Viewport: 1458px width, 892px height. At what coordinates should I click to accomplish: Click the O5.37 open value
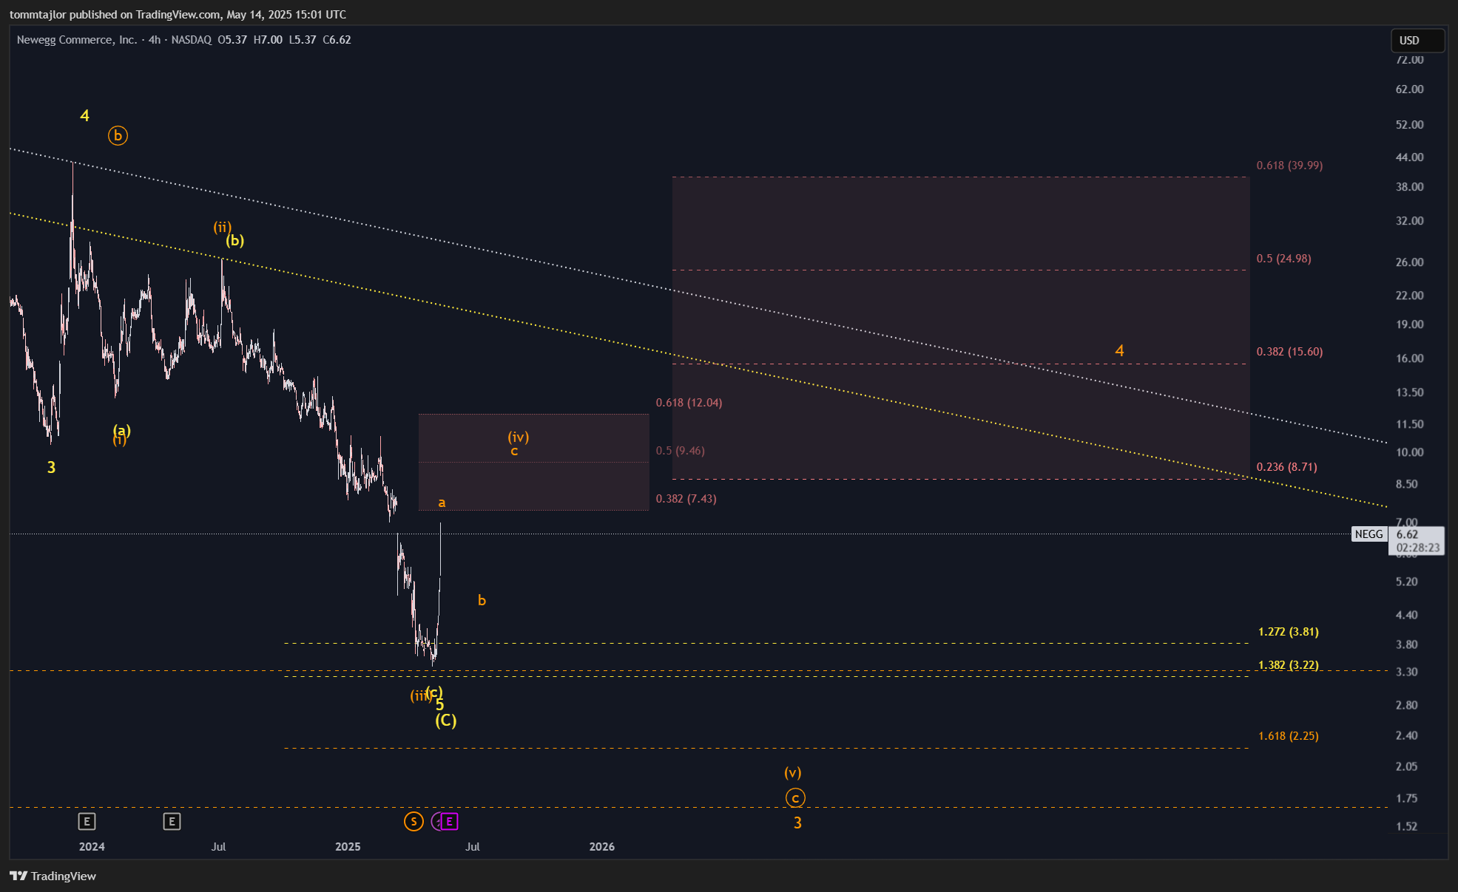tap(232, 40)
